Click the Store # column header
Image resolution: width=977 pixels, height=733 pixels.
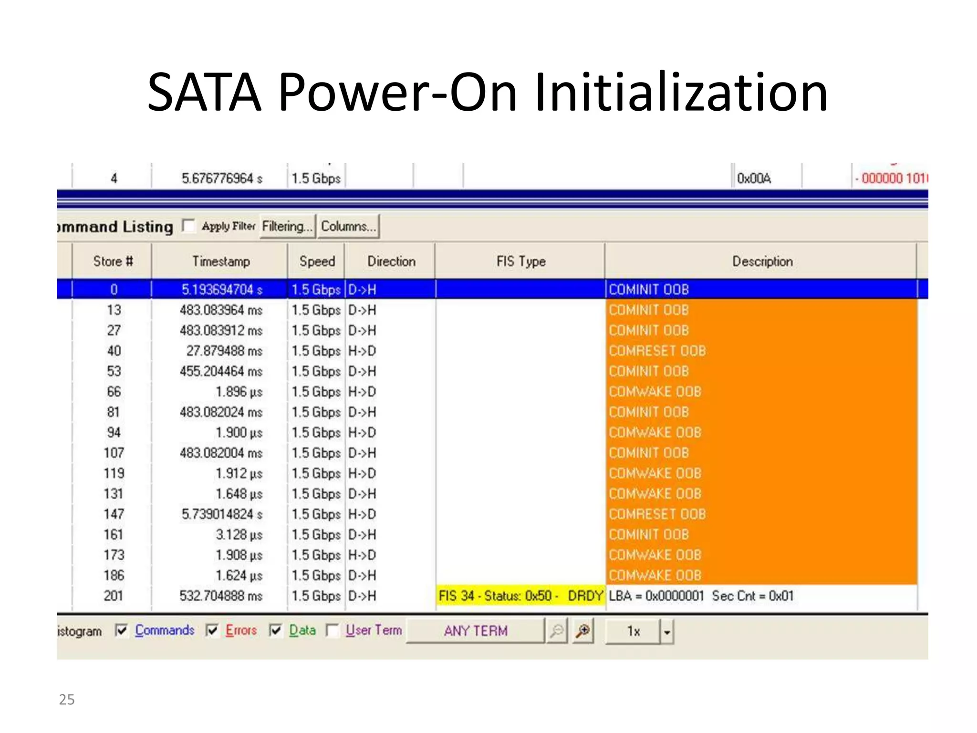(113, 262)
